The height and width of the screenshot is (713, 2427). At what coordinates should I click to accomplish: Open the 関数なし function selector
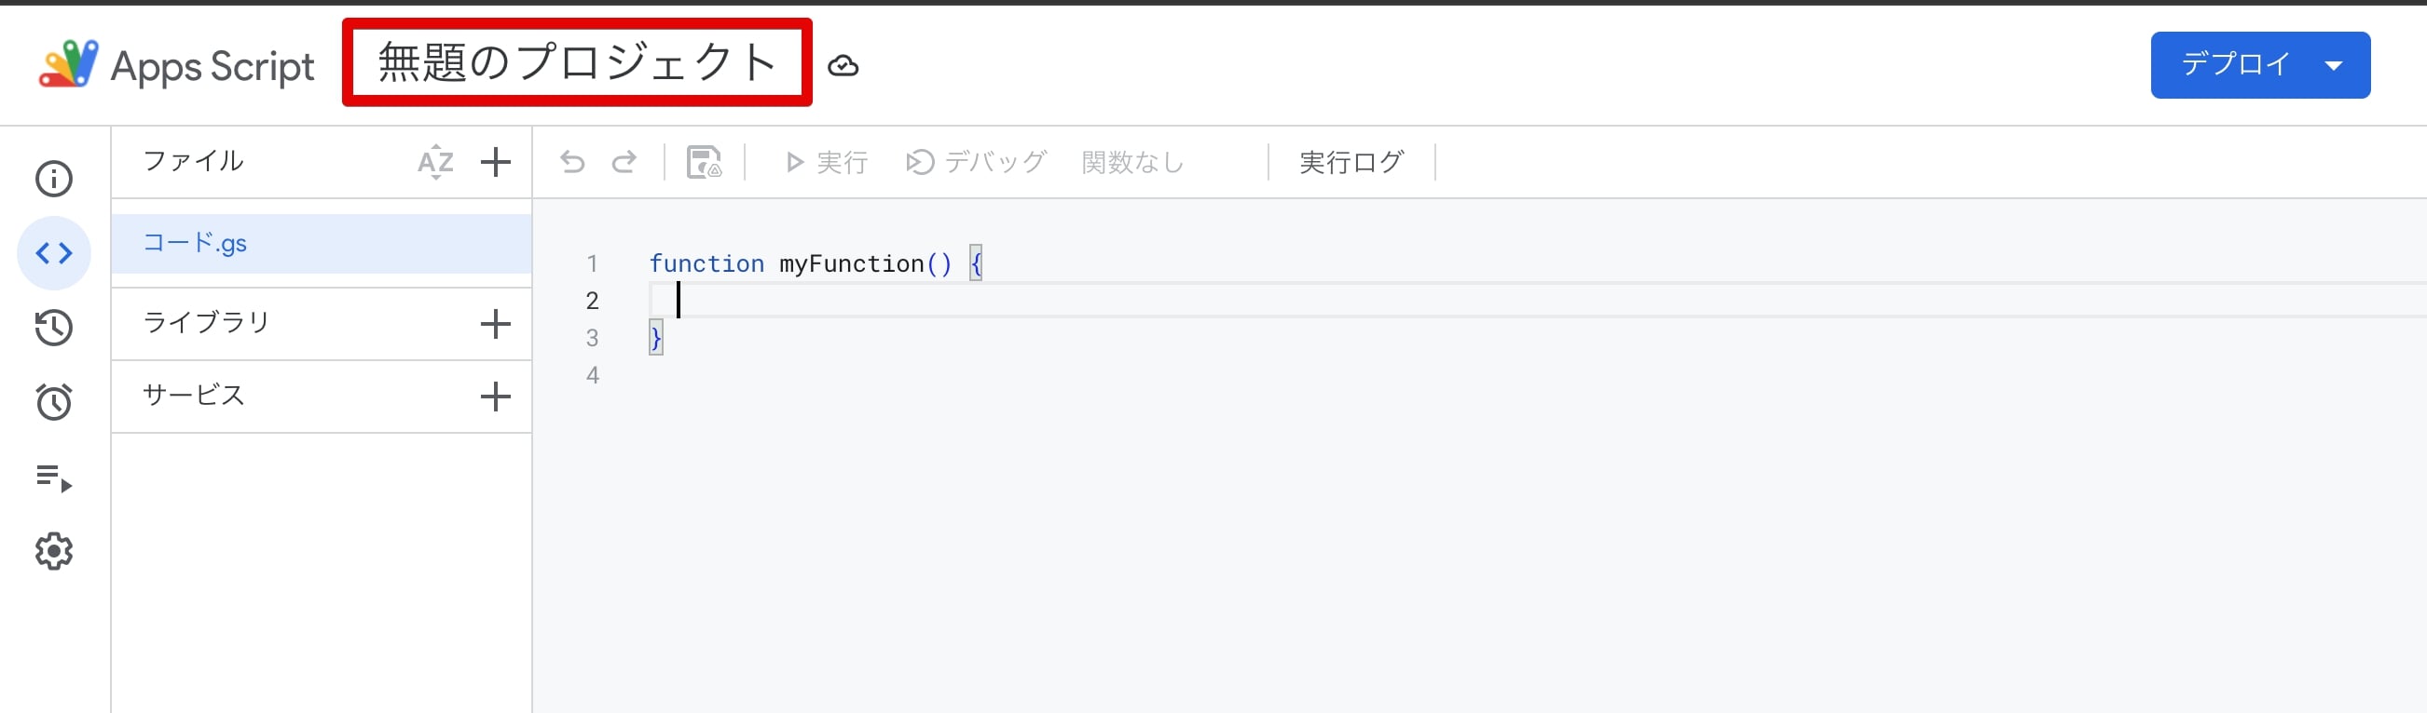coord(1132,162)
